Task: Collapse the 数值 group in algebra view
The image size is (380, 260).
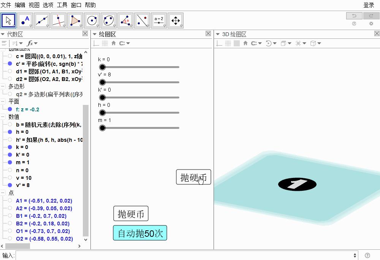Action: pyautogui.click(x=3, y=117)
